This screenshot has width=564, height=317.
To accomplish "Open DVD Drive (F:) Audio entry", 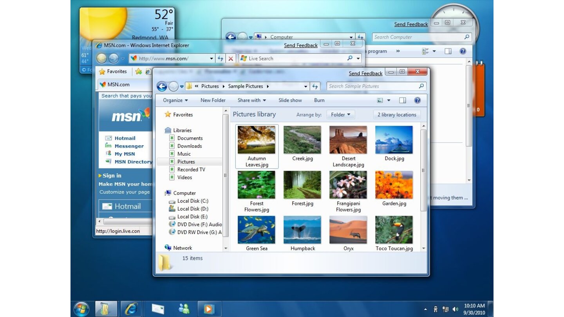I will point(195,224).
